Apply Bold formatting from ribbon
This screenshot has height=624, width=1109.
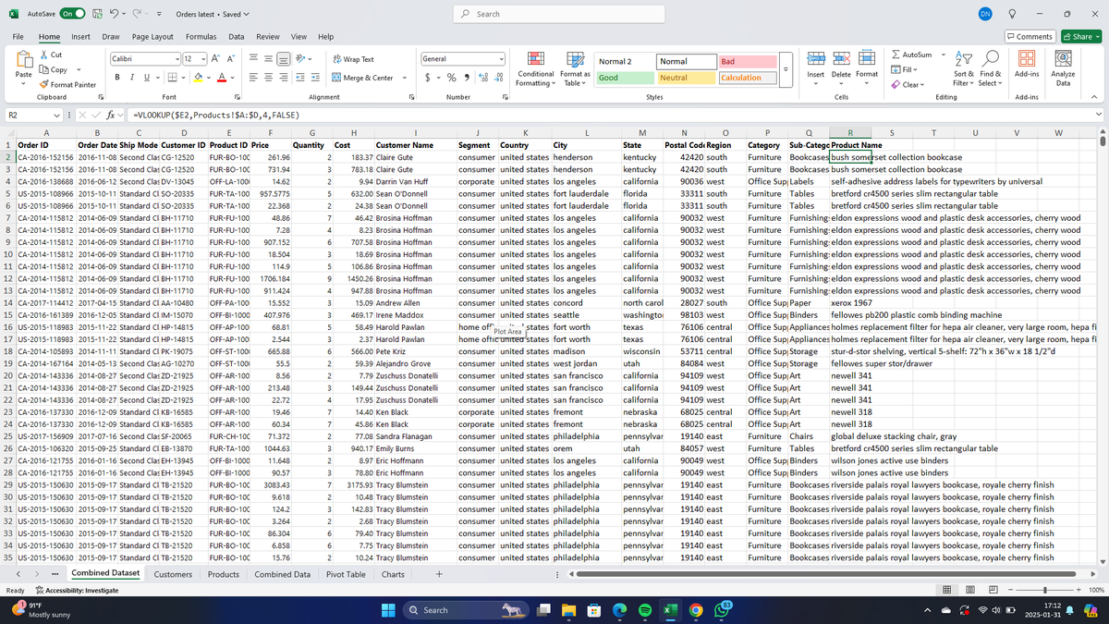click(117, 78)
